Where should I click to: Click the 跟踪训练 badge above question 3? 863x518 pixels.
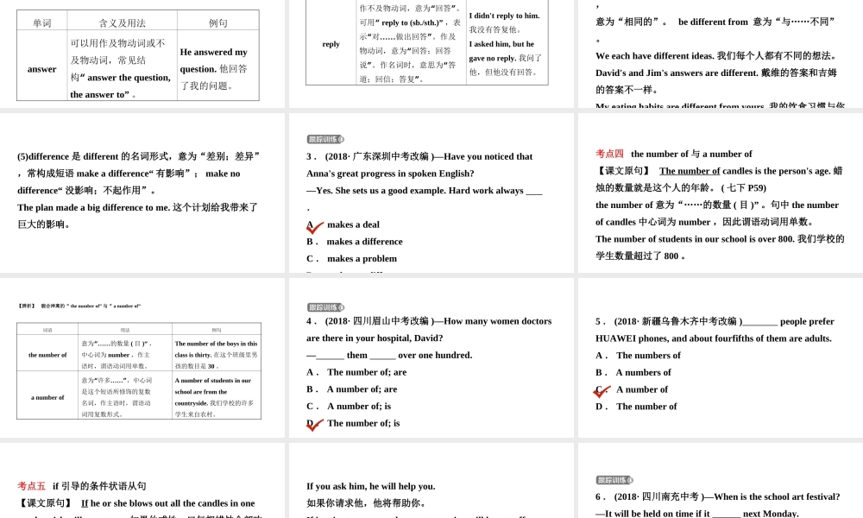click(325, 139)
